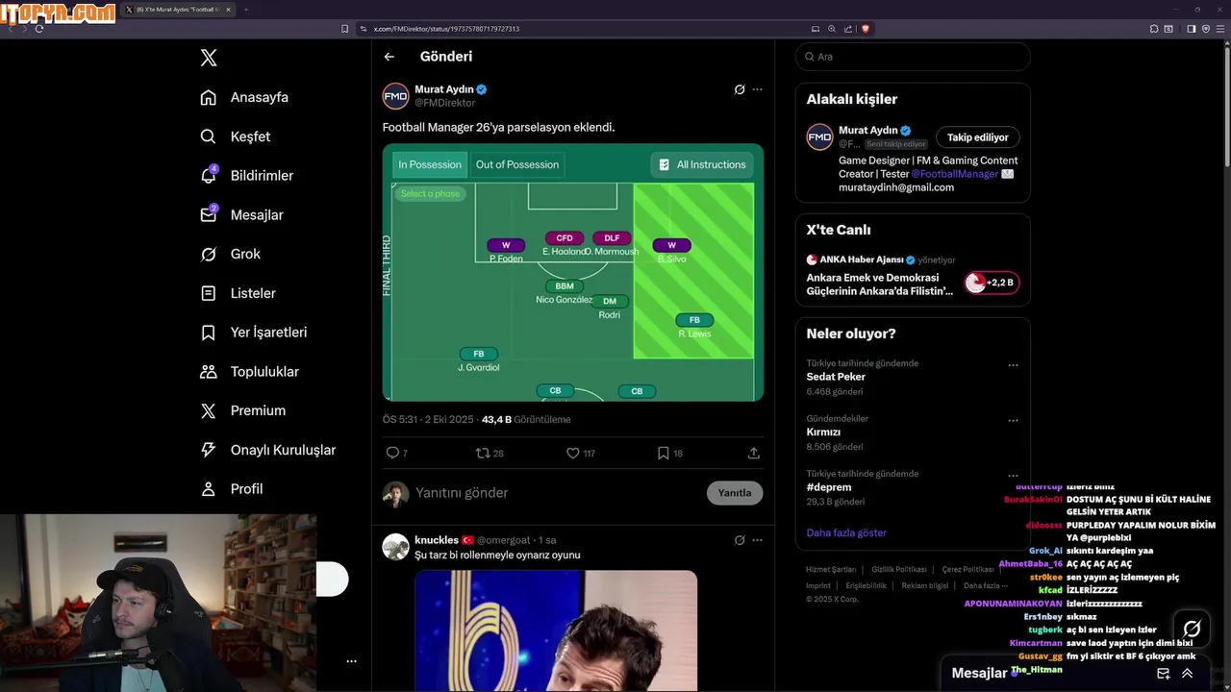Click the share icon under the post
Image resolution: width=1231 pixels, height=692 pixels.
[754, 453]
